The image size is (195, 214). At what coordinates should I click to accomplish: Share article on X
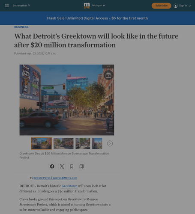pos(62,166)
